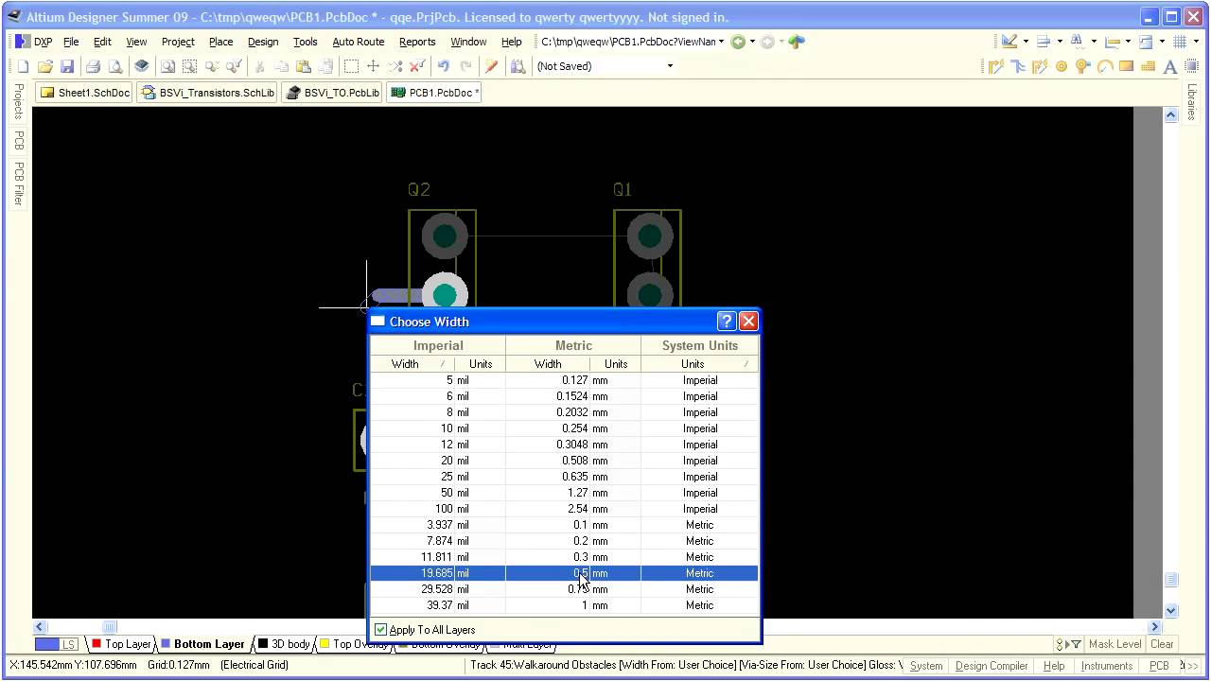Select Interactive Differential Pair routing tool
Screen dimensions: 1211x681
coord(1040,66)
